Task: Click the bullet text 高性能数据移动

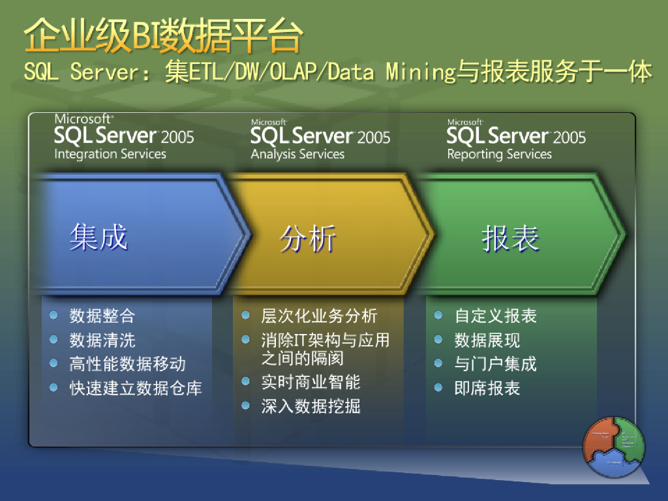Action: [x=127, y=364]
